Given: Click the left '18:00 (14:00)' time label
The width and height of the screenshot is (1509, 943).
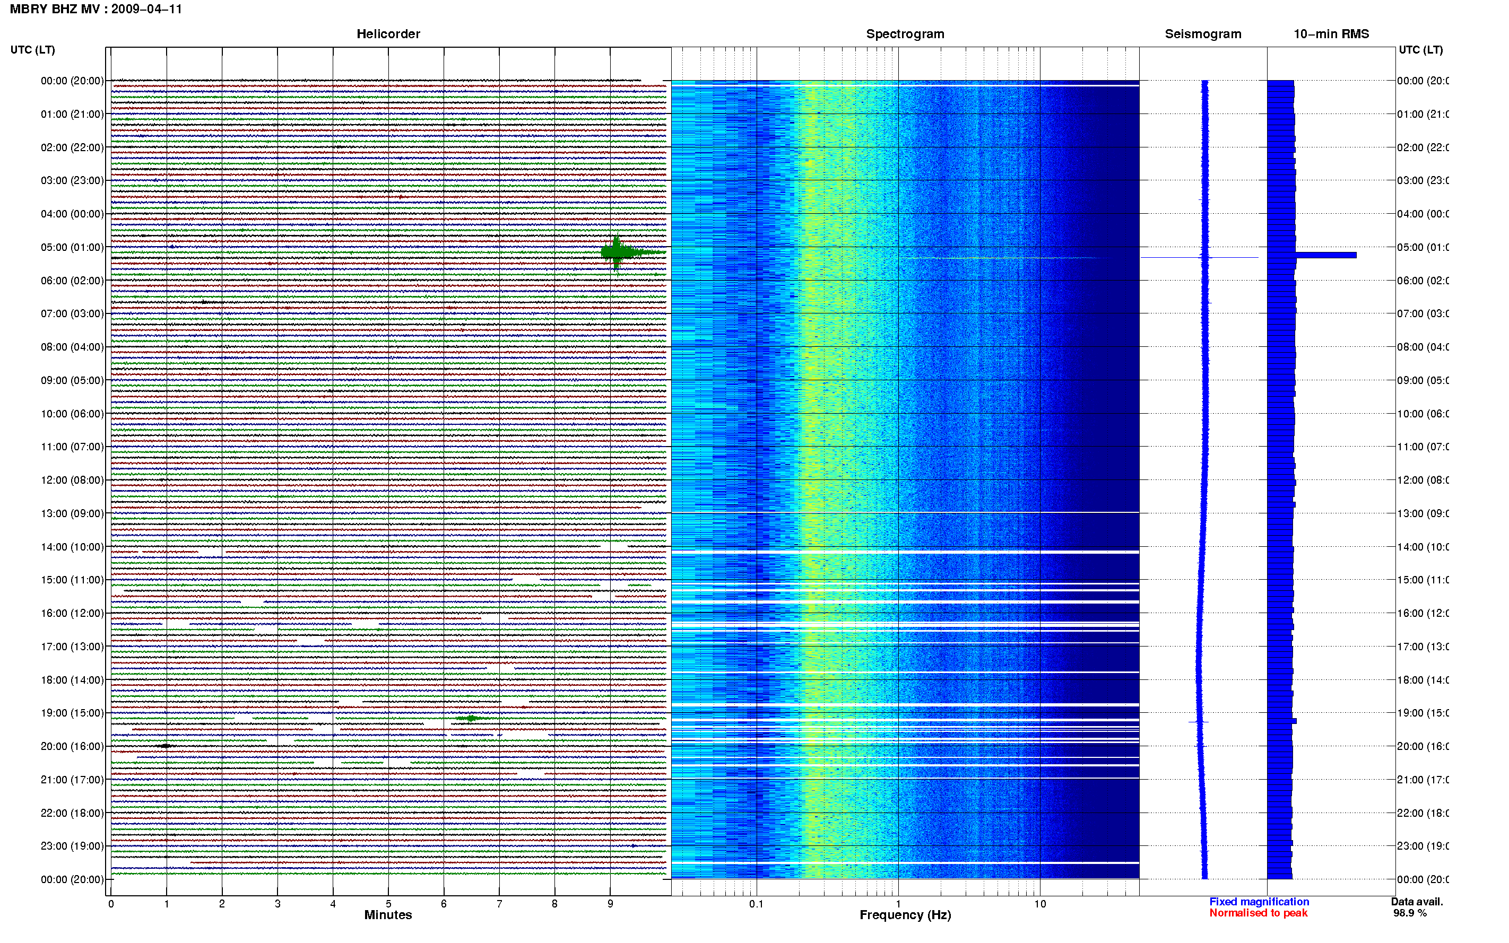Looking at the screenshot, I should pos(72,680).
